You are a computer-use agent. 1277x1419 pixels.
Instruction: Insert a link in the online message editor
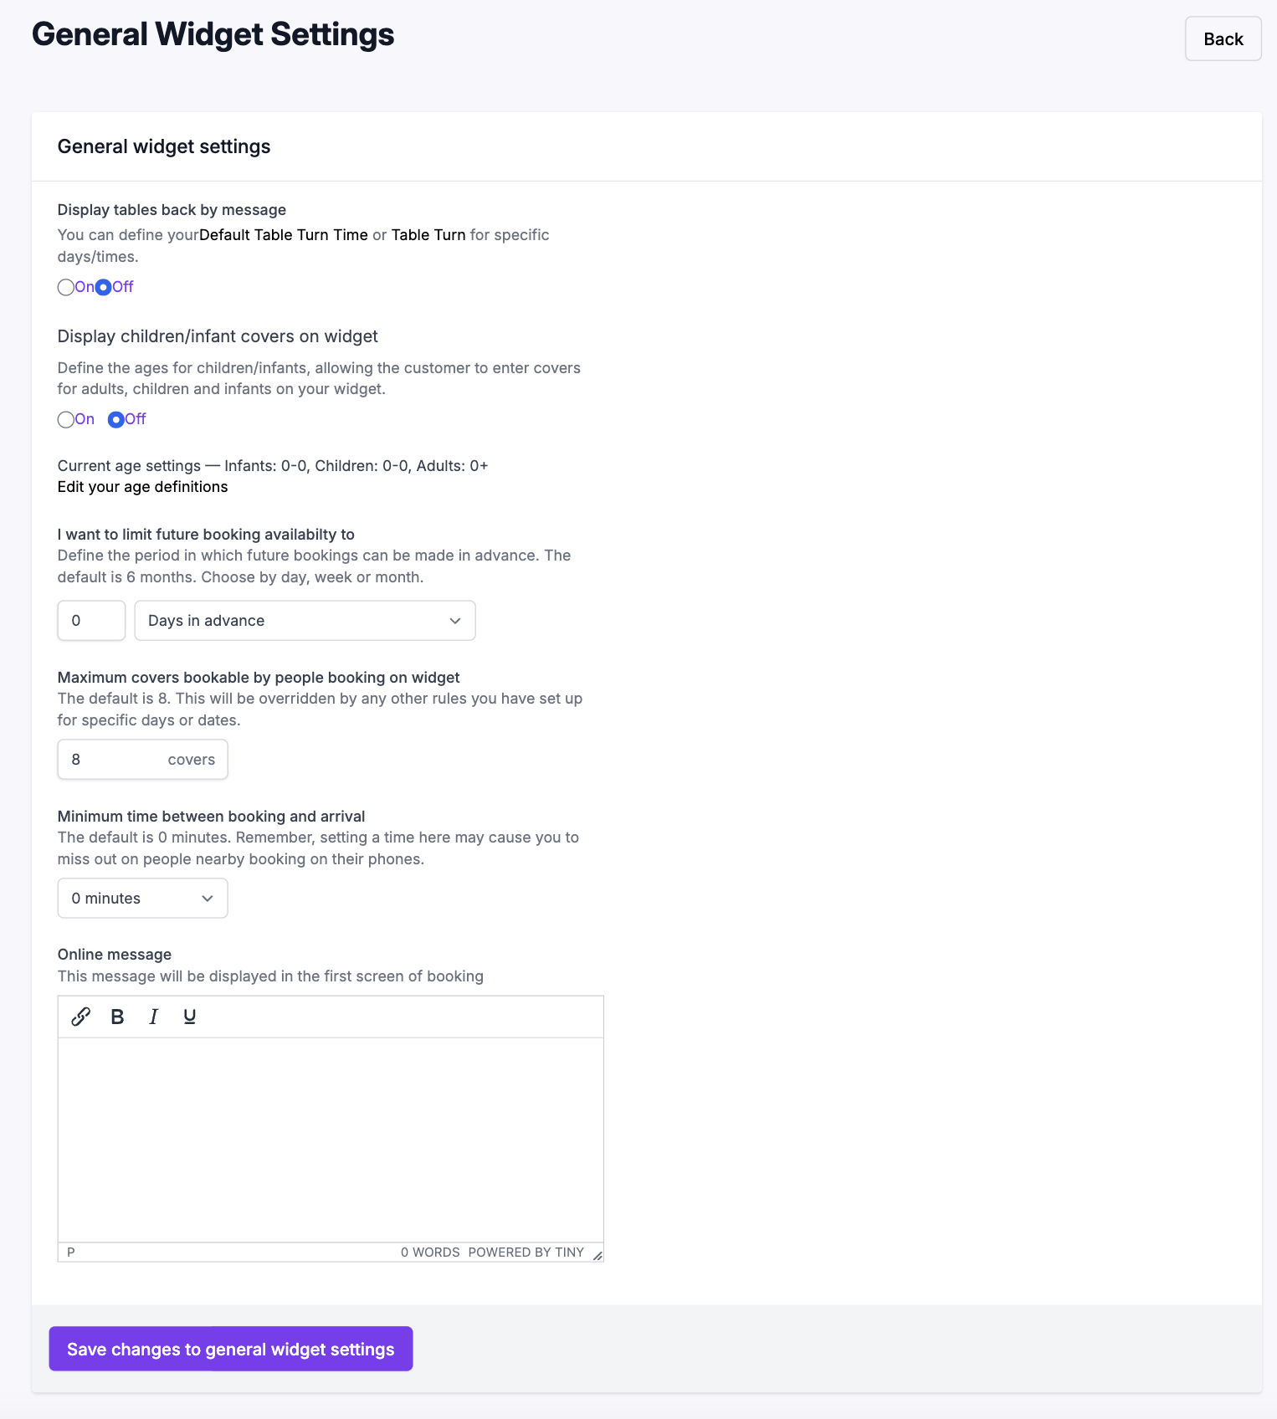click(81, 1017)
